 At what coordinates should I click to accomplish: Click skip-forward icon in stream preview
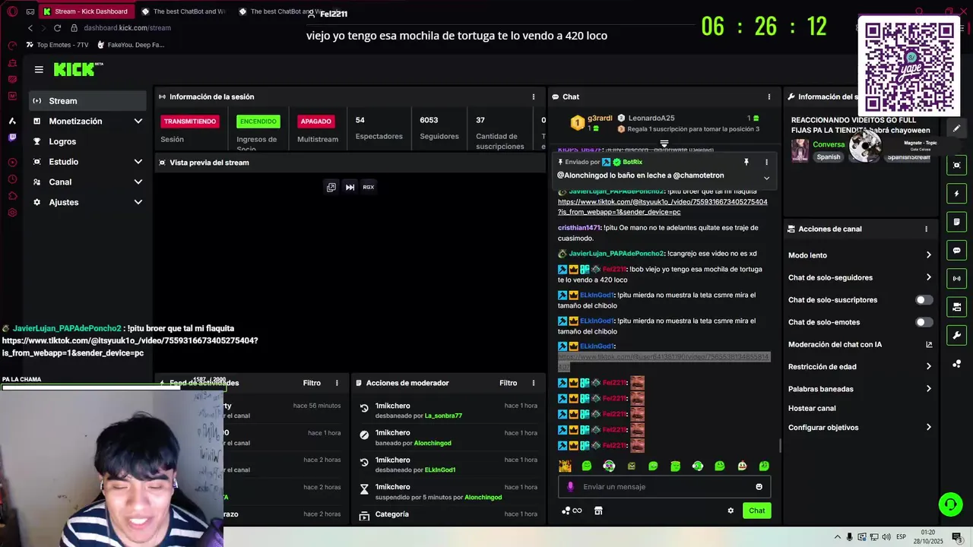pyautogui.click(x=350, y=187)
